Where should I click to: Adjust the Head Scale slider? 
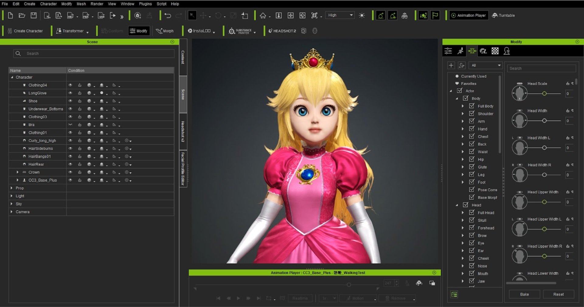(544, 94)
